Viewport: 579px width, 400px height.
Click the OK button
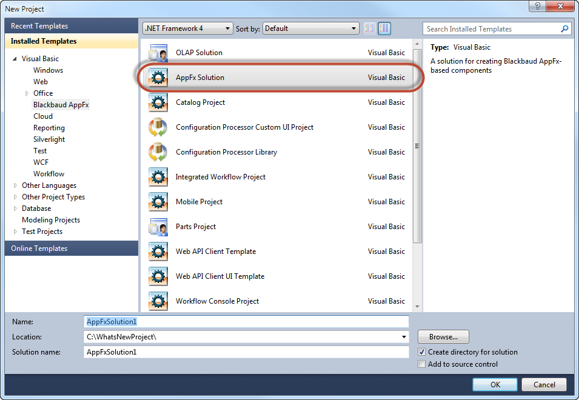495,384
